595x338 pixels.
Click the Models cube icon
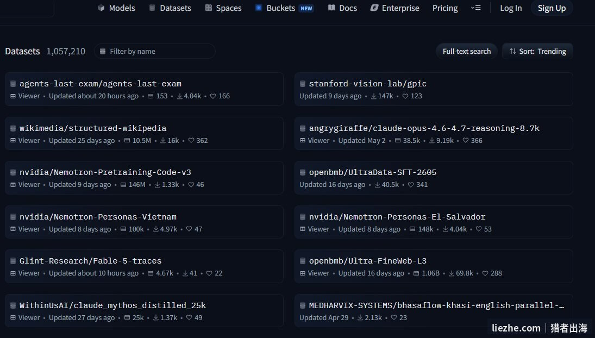tap(101, 8)
